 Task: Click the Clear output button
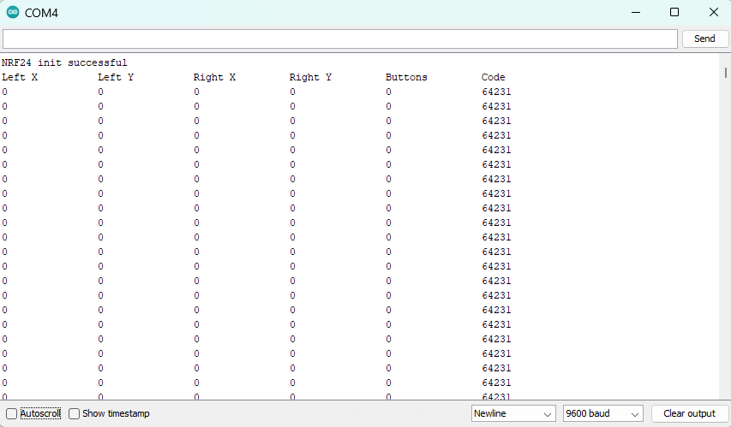(x=689, y=413)
